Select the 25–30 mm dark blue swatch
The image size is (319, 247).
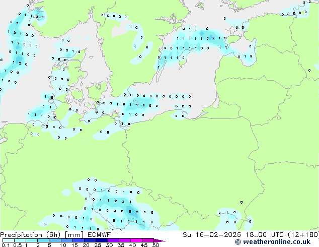click(102, 240)
